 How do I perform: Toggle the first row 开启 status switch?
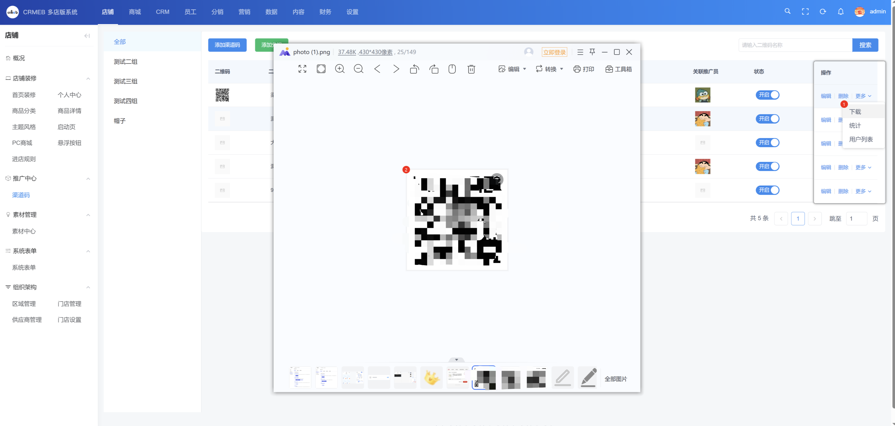click(767, 95)
